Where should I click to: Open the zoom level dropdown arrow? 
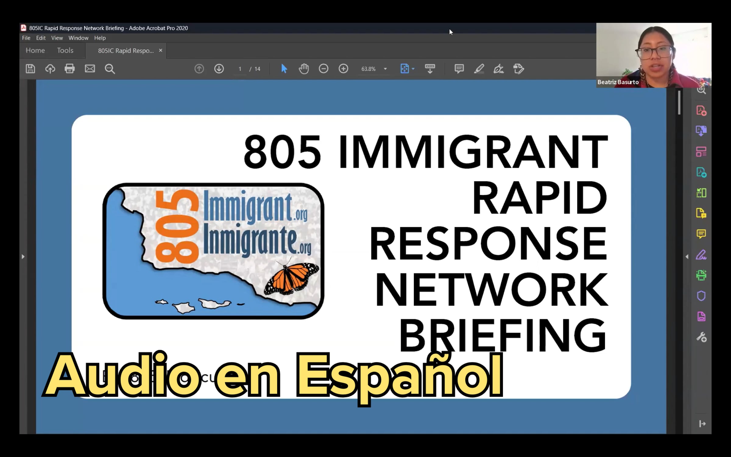point(385,69)
